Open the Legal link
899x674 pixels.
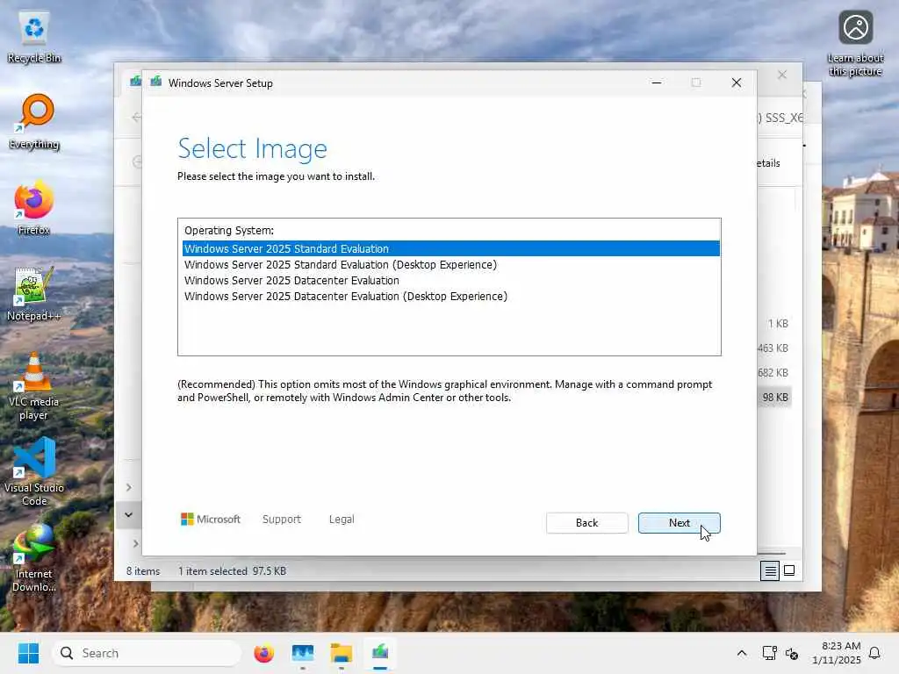(342, 520)
